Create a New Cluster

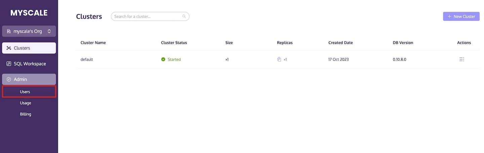point(461,16)
